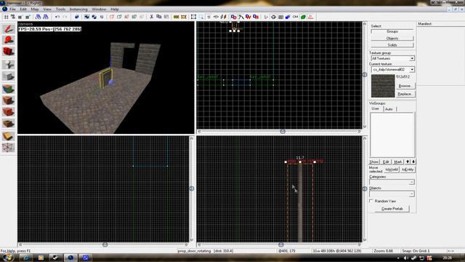Click the Ungroup selection icon

[x=94, y=17]
